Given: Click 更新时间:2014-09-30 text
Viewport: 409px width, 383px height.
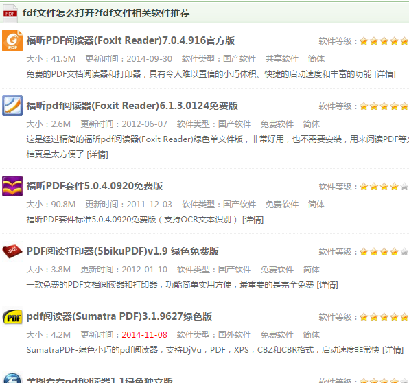Looking at the screenshot, I should (128, 59).
